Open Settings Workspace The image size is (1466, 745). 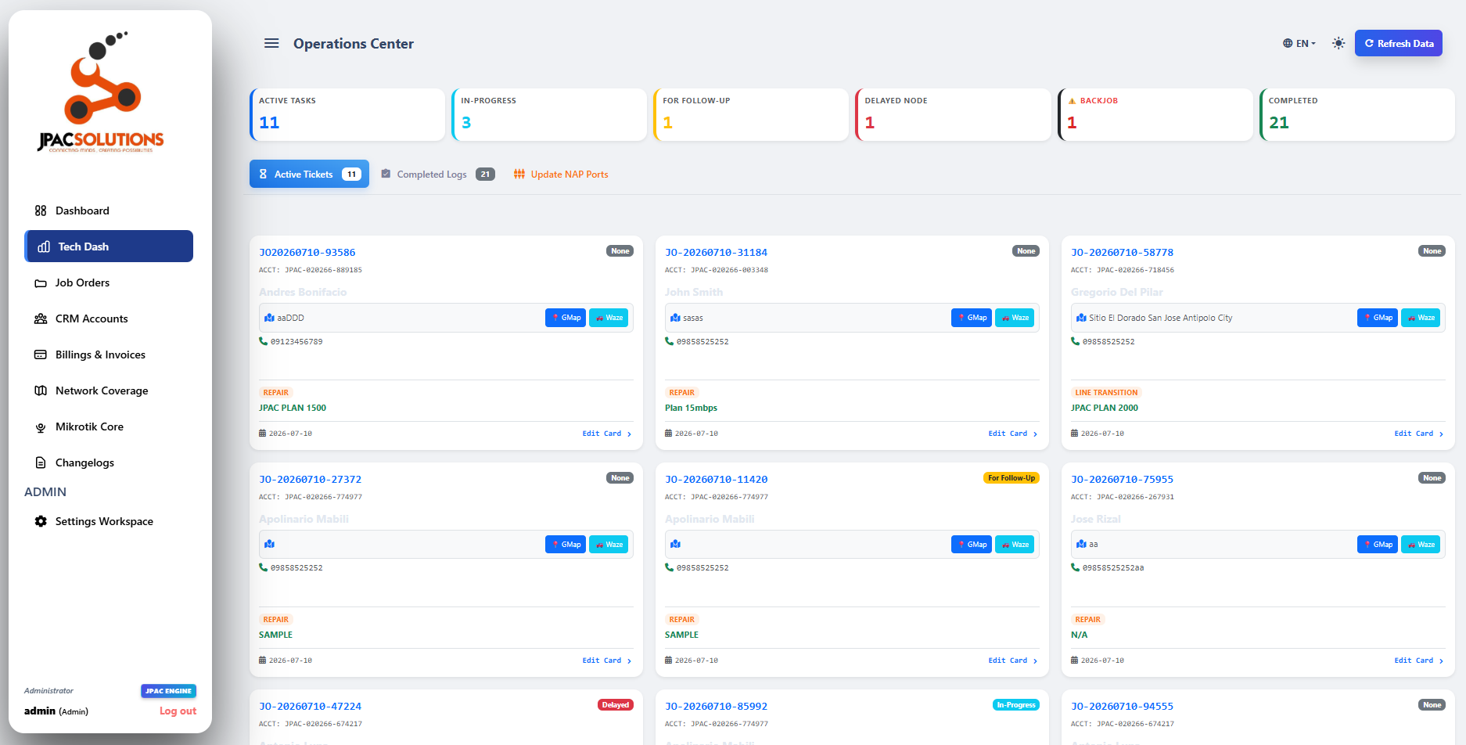click(x=109, y=521)
